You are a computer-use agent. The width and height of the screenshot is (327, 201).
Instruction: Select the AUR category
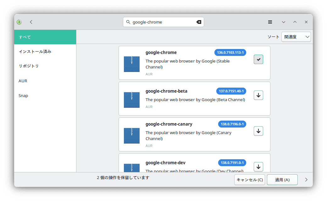[45, 81]
